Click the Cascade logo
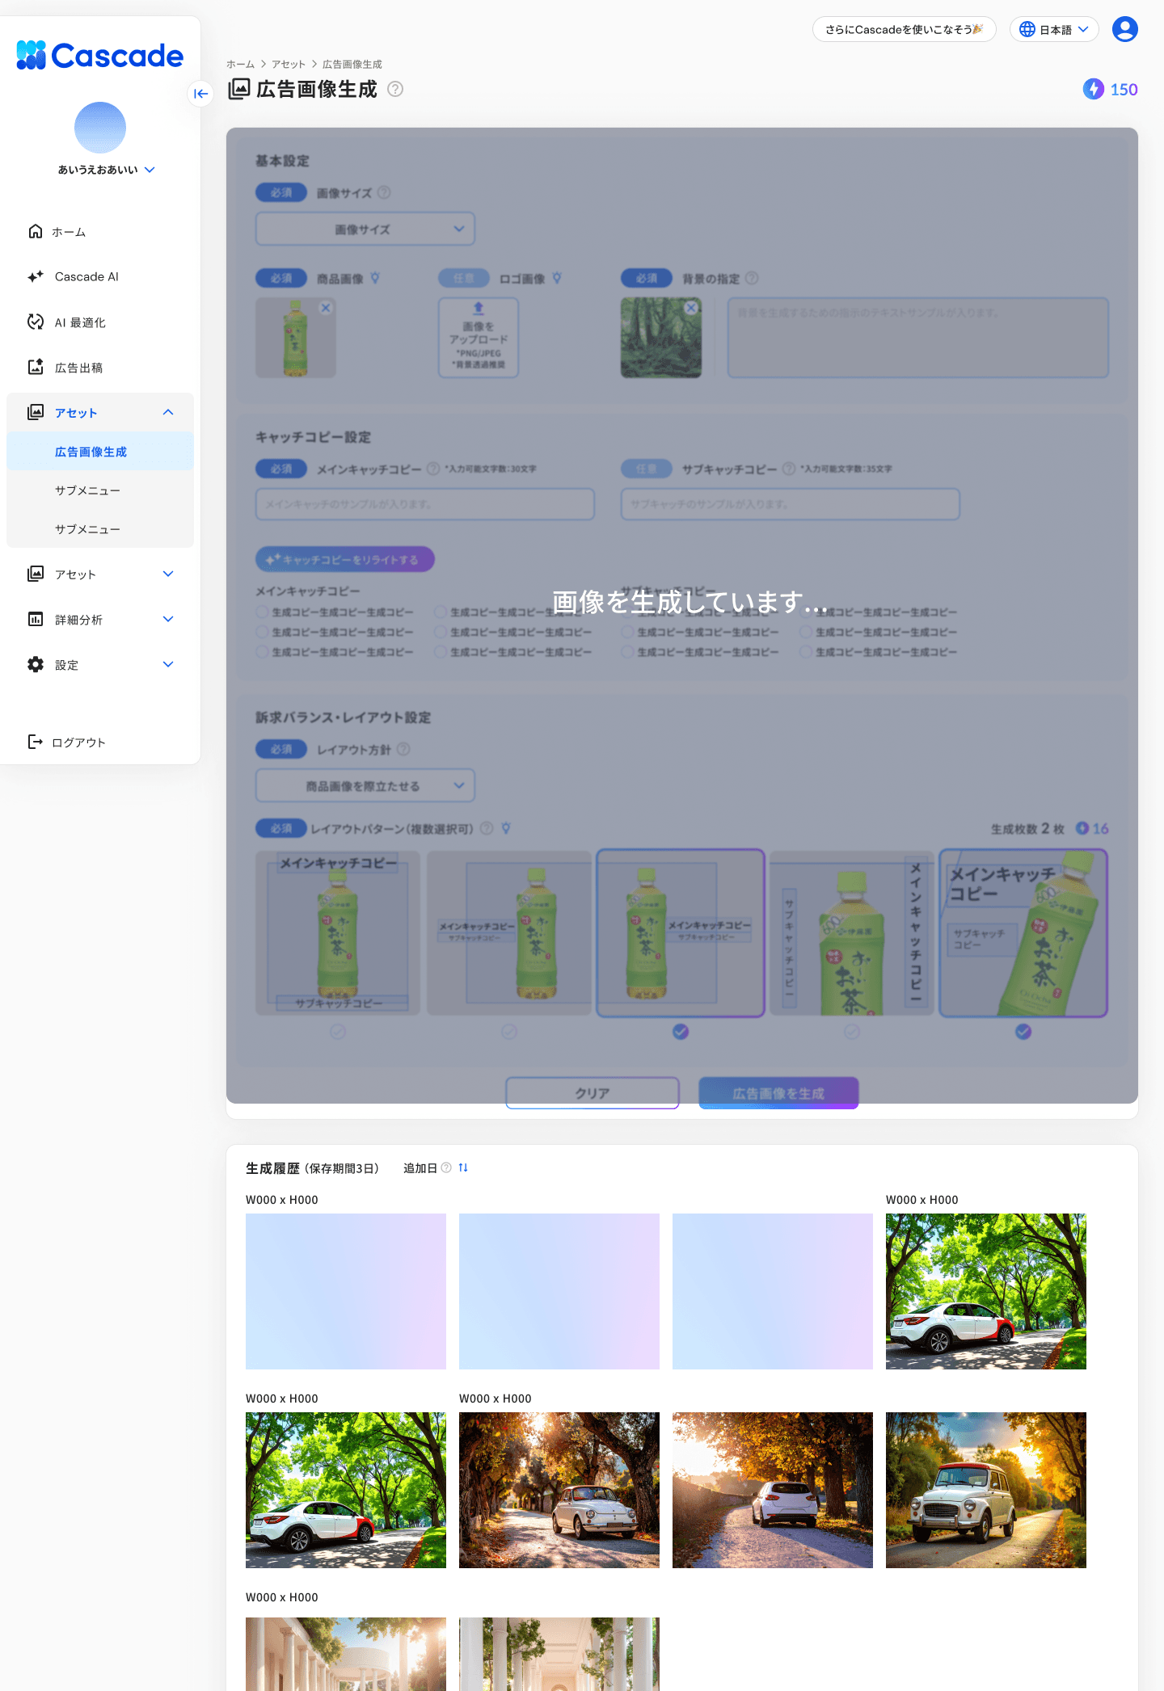The image size is (1164, 1691). tap(100, 55)
